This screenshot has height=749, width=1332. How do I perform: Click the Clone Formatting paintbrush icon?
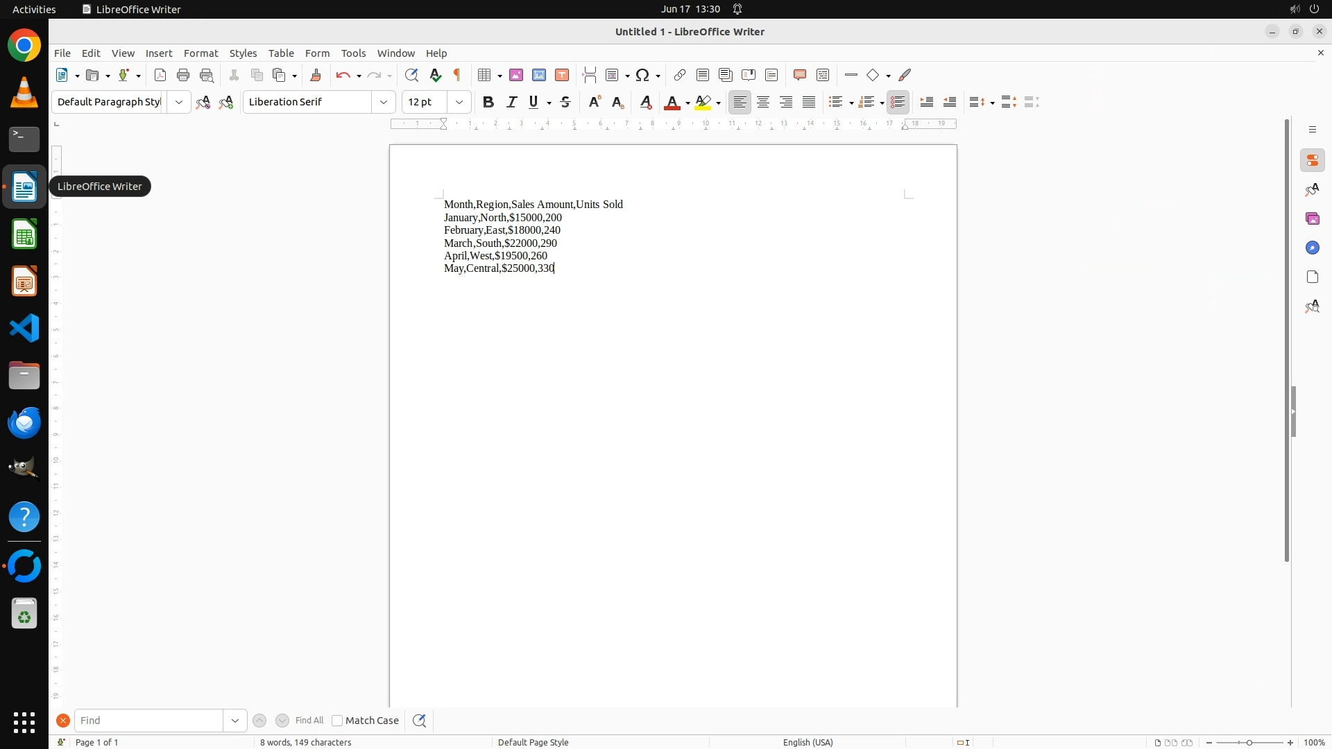coord(316,75)
